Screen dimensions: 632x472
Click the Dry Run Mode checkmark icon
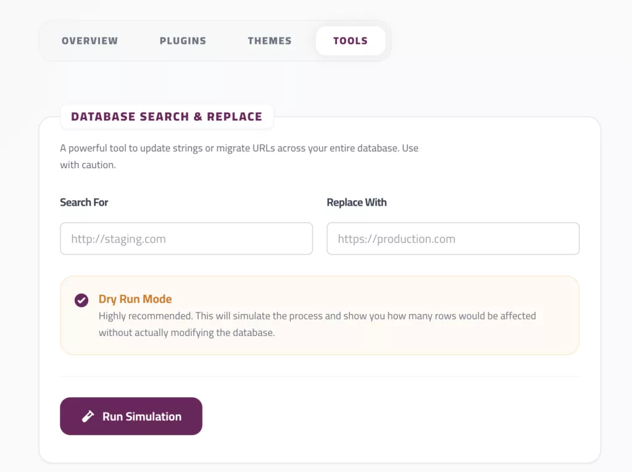pos(81,300)
